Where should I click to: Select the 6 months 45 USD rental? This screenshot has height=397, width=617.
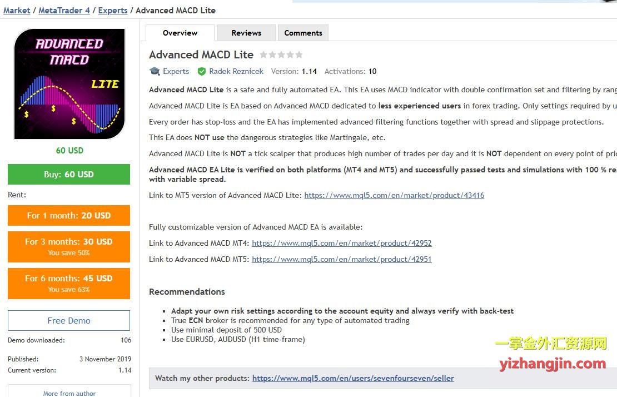point(69,283)
